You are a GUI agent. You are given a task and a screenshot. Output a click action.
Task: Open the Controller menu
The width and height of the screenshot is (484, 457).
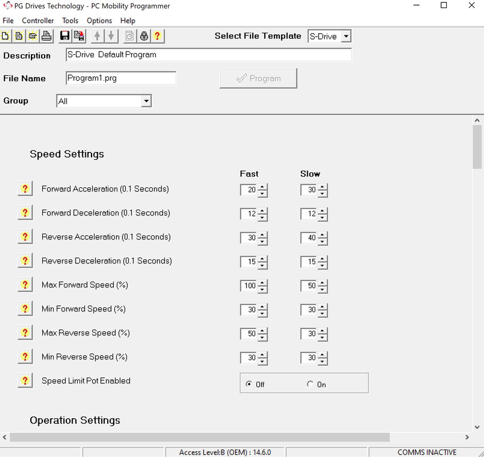(x=38, y=21)
